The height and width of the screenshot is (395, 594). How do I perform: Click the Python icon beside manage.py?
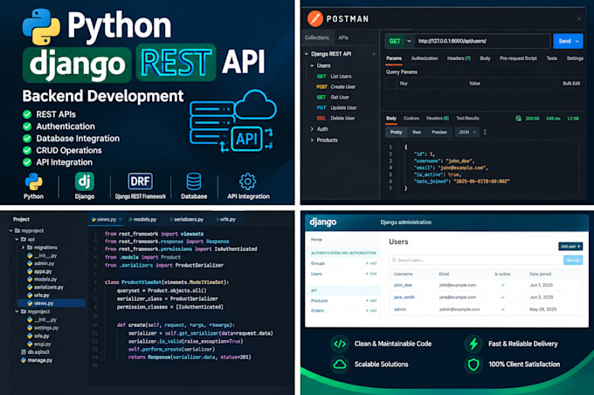[x=24, y=360]
